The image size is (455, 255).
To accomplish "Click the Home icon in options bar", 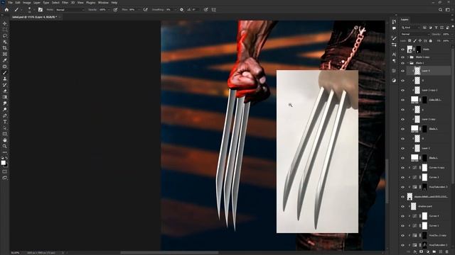I will (6, 9).
